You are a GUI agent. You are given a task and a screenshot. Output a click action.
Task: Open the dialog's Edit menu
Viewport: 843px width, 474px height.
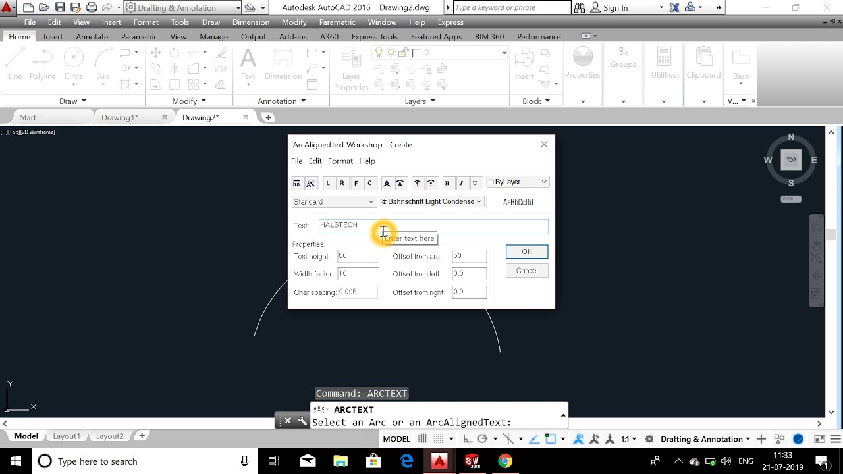pyautogui.click(x=315, y=161)
